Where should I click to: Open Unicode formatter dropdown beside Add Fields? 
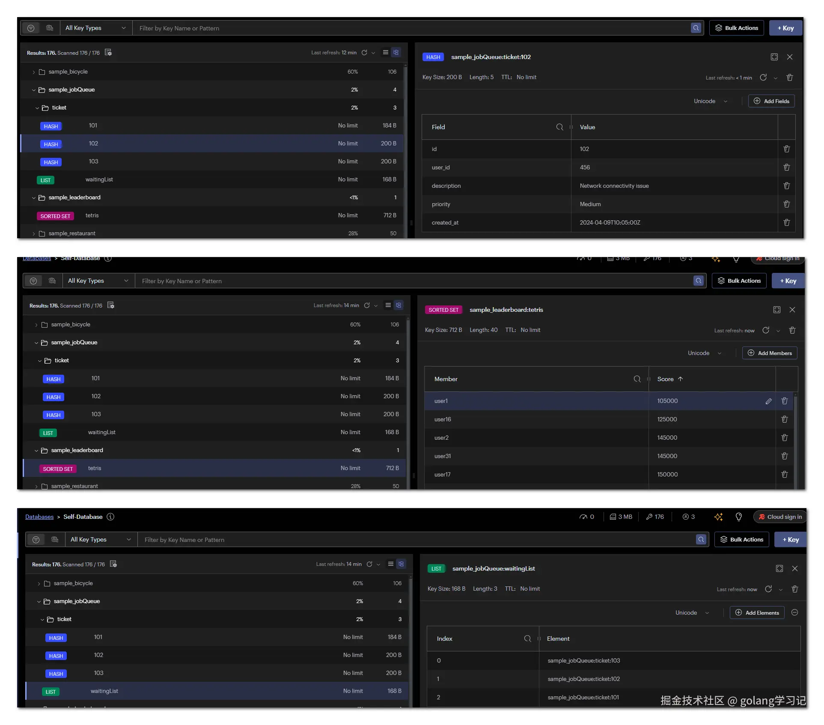click(x=710, y=101)
